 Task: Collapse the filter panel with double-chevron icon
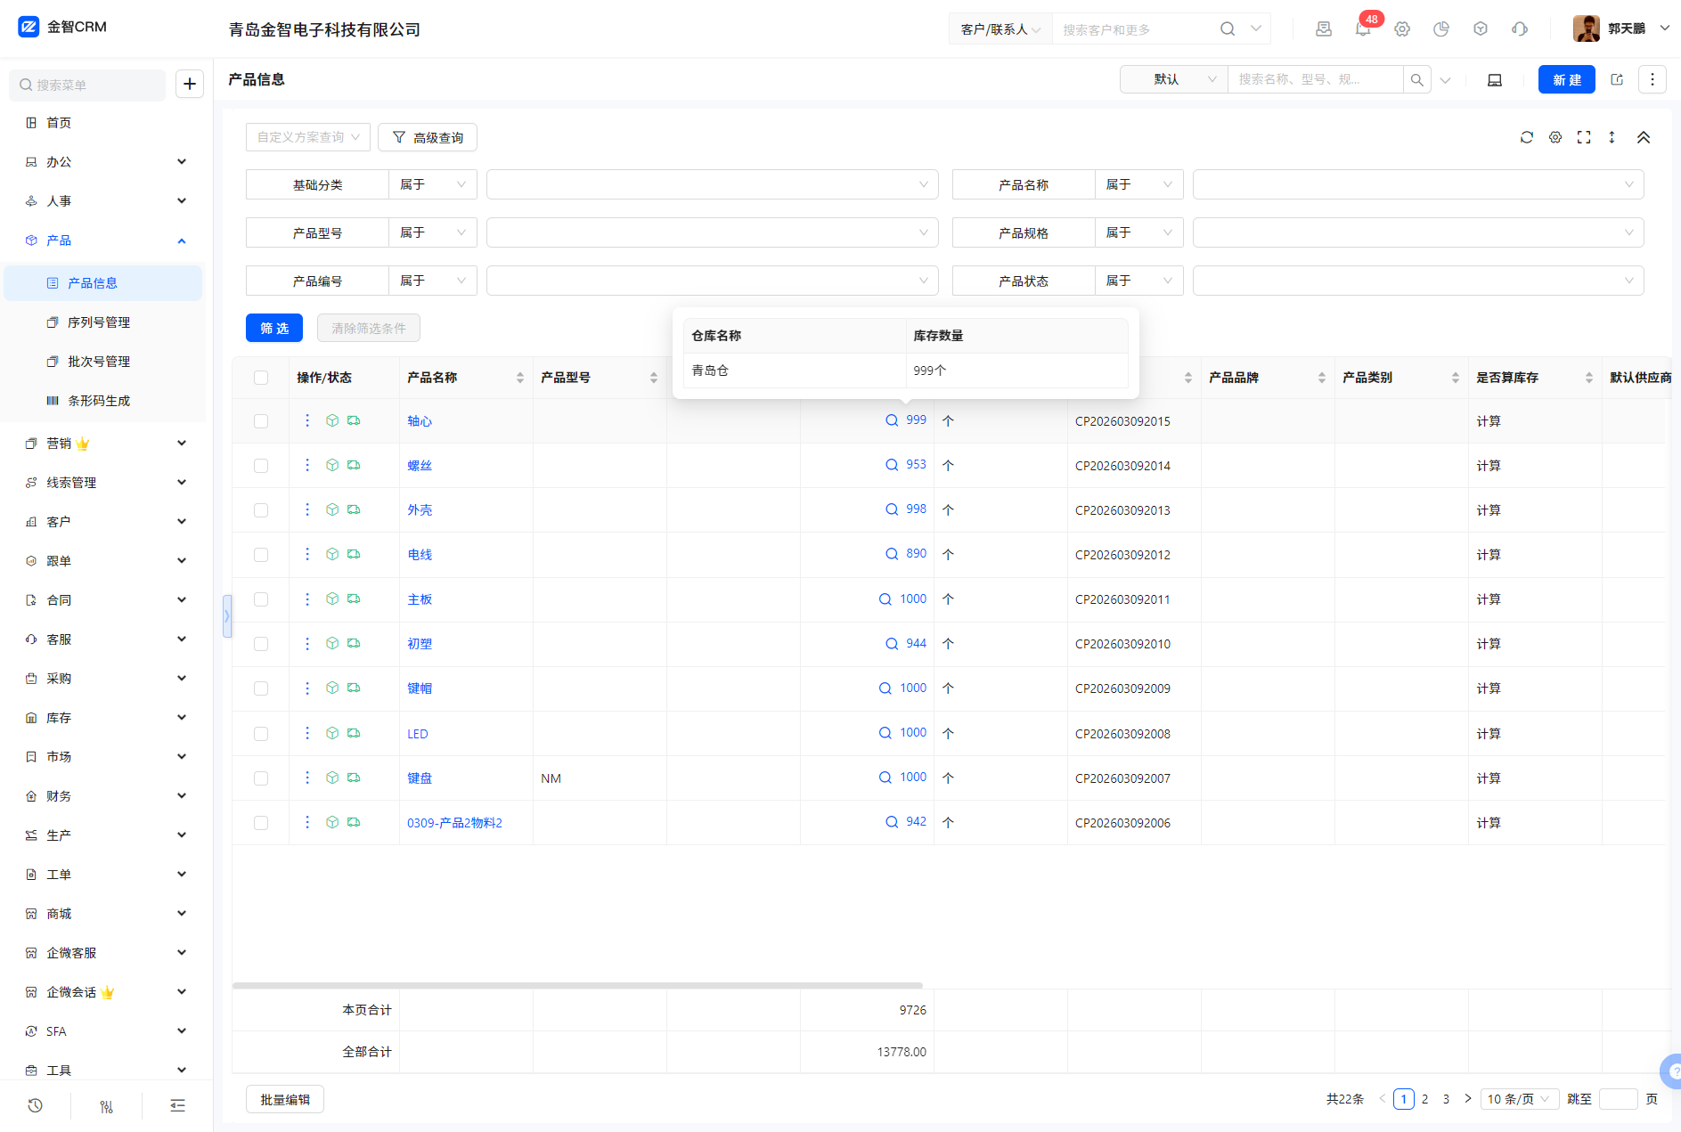click(x=1644, y=137)
